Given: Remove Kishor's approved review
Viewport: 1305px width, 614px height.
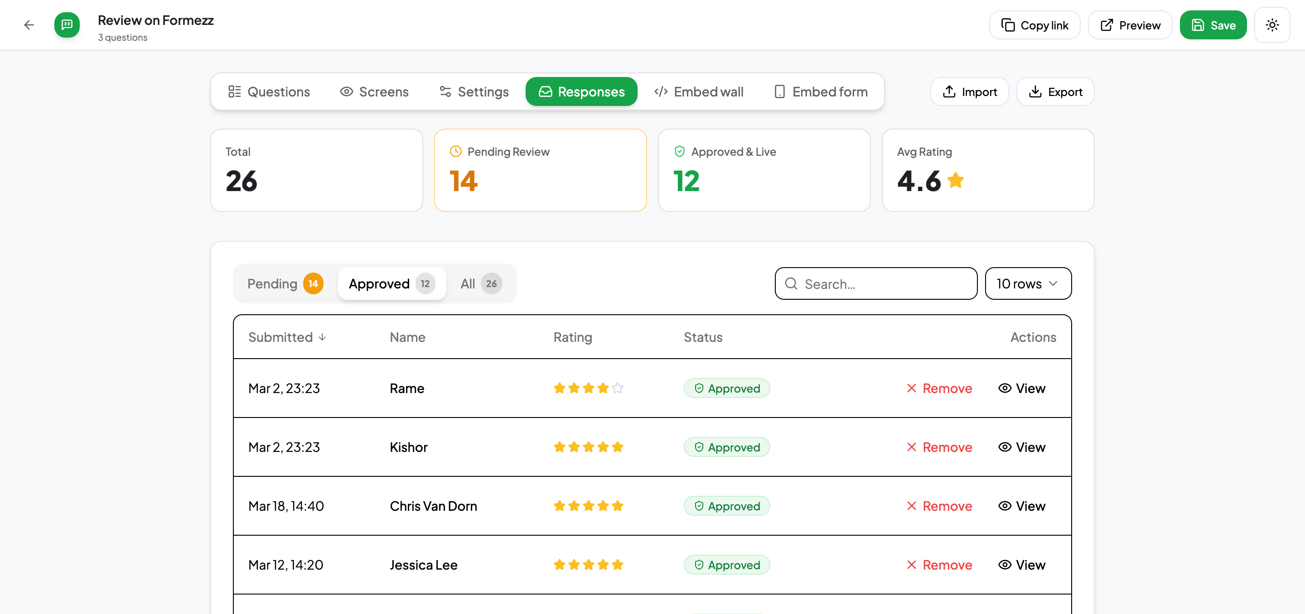Looking at the screenshot, I should (x=939, y=447).
